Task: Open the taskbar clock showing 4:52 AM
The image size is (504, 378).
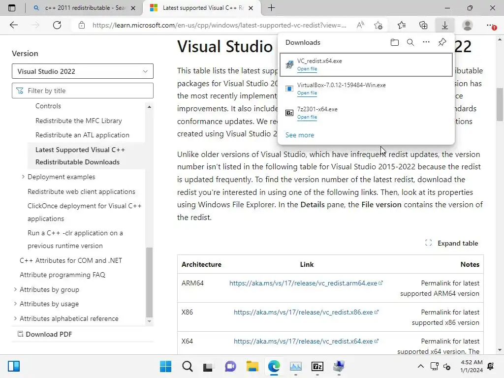Action: [472, 366]
